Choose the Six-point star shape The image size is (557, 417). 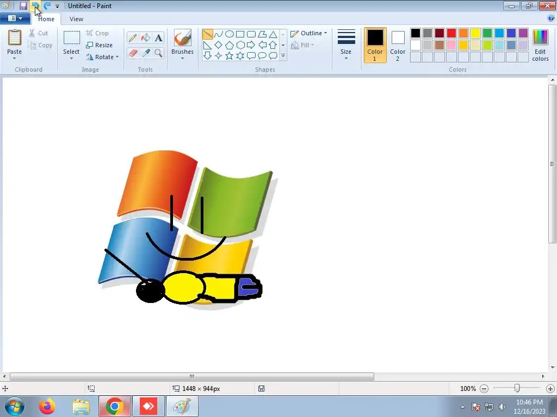[x=240, y=56]
